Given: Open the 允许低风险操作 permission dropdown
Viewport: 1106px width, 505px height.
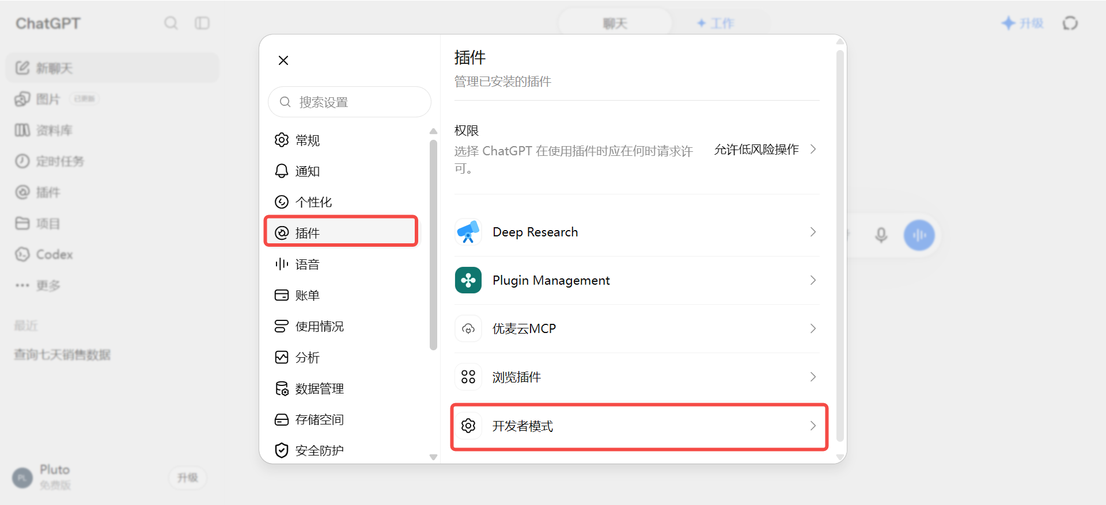Looking at the screenshot, I should coord(765,150).
